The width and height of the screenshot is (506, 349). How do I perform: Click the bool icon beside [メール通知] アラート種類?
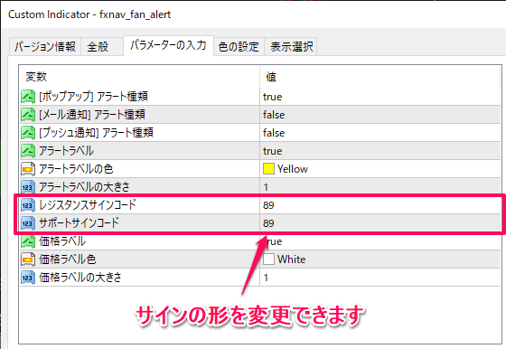tap(28, 115)
